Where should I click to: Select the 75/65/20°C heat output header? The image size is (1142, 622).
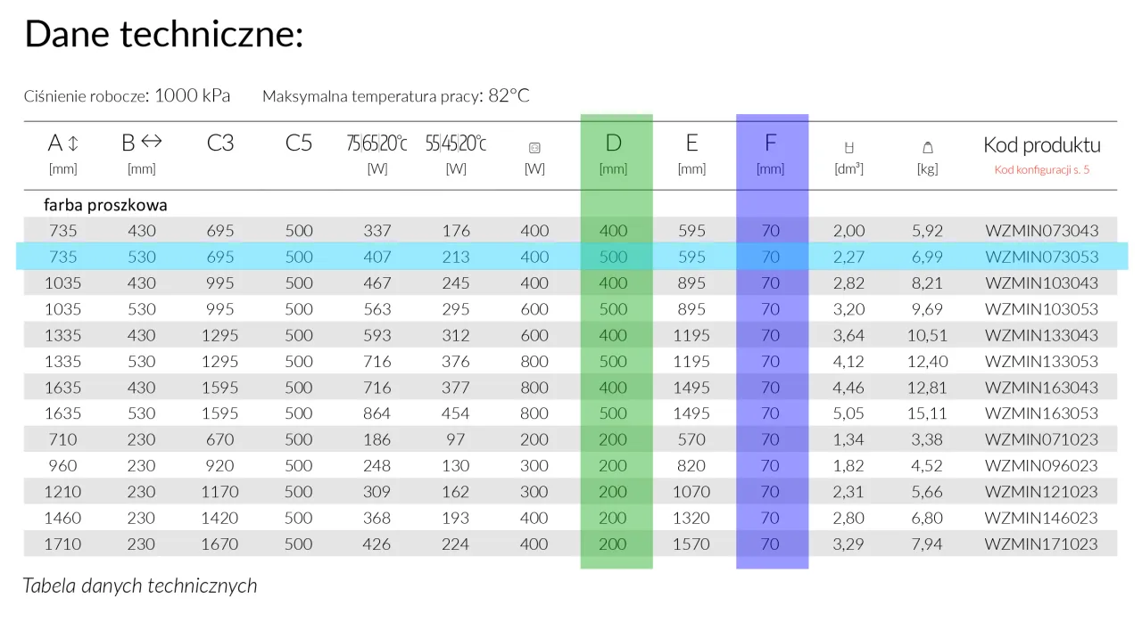click(377, 143)
